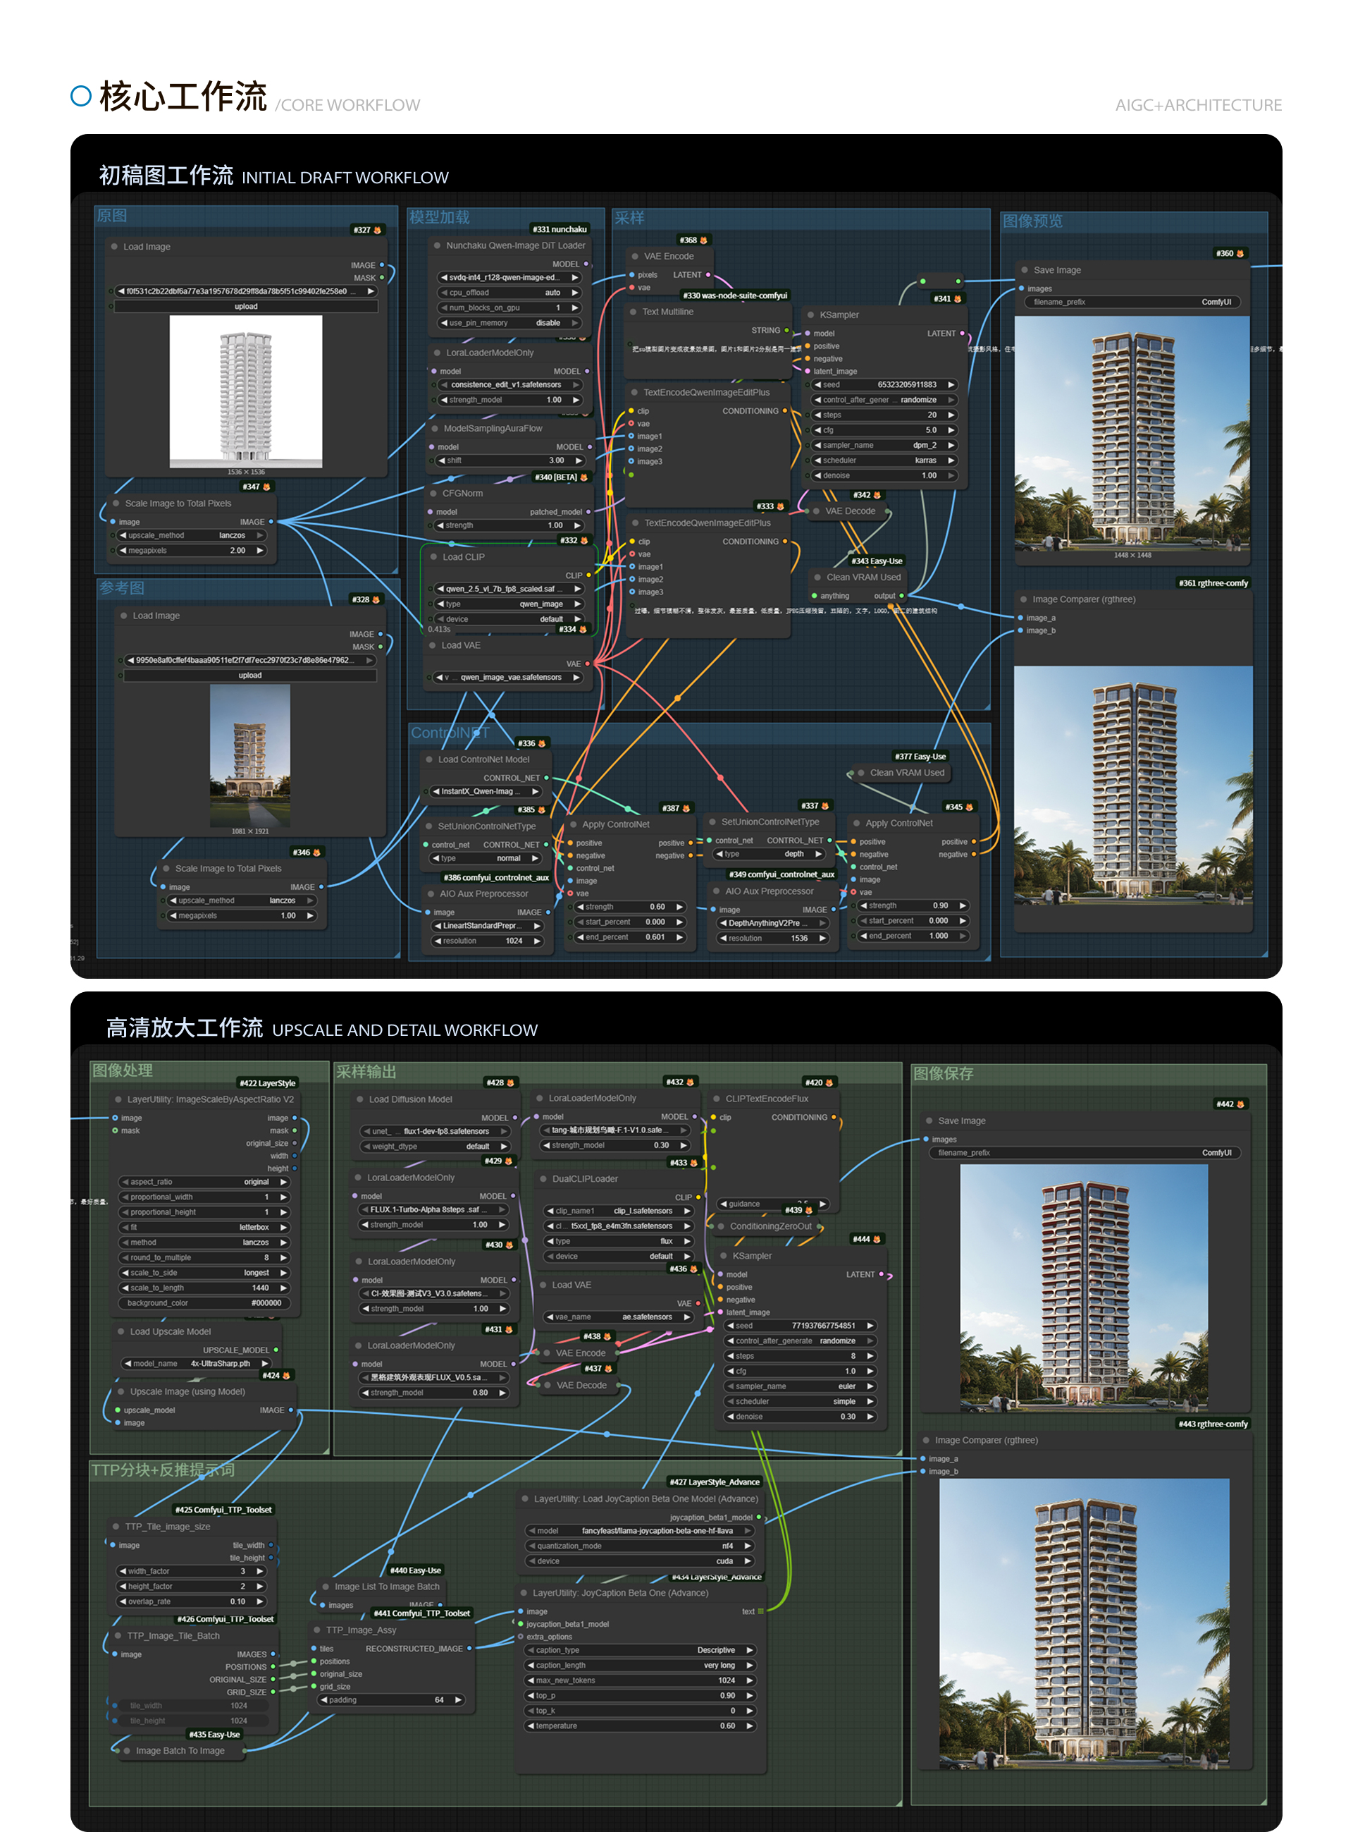Toggle collapse dot of Load Diffusion Model node
The width and height of the screenshot is (1353, 1832).
[x=359, y=1099]
